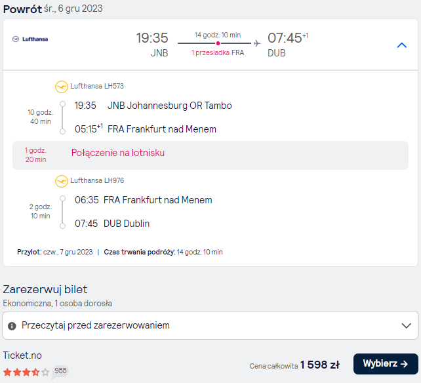
Task: Click the info icon beside Przeczytaj przed zarezerwowaniem
Action: point(12,326)
